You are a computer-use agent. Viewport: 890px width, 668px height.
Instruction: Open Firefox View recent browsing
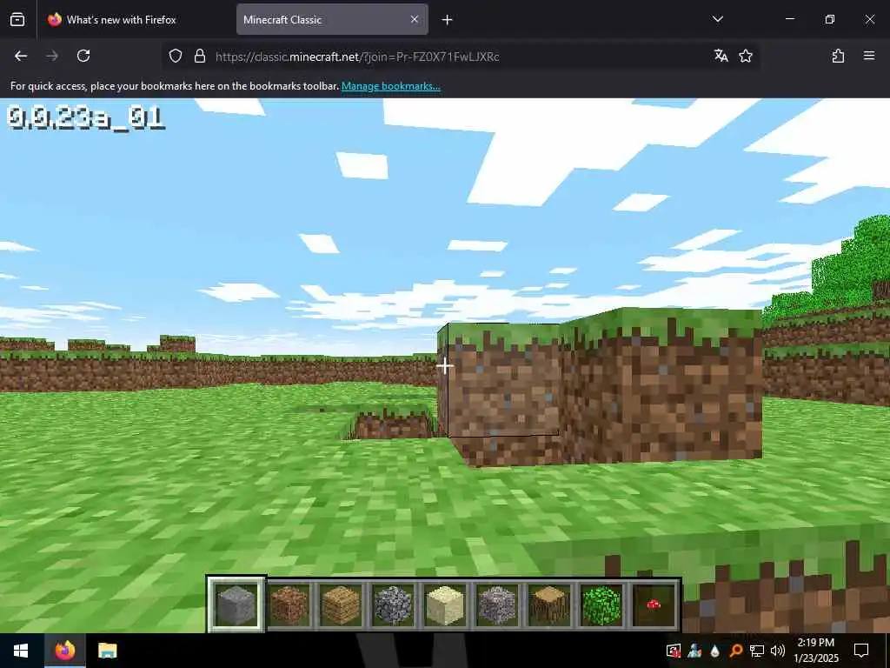tap(17, 20)
